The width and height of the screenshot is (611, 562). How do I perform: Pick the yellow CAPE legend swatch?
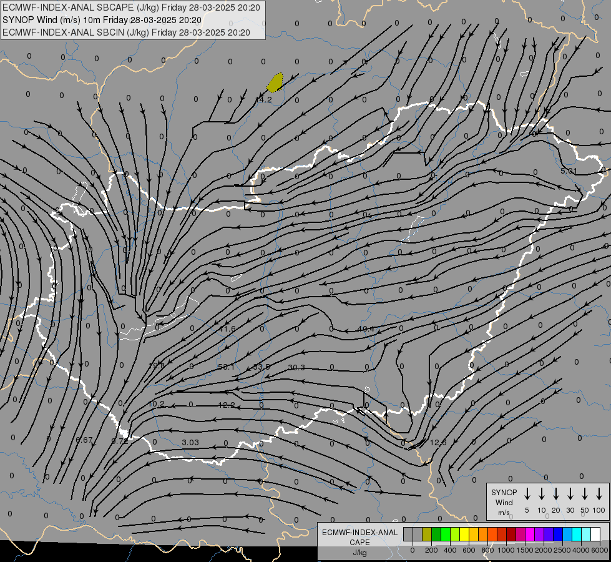(464, 534)
